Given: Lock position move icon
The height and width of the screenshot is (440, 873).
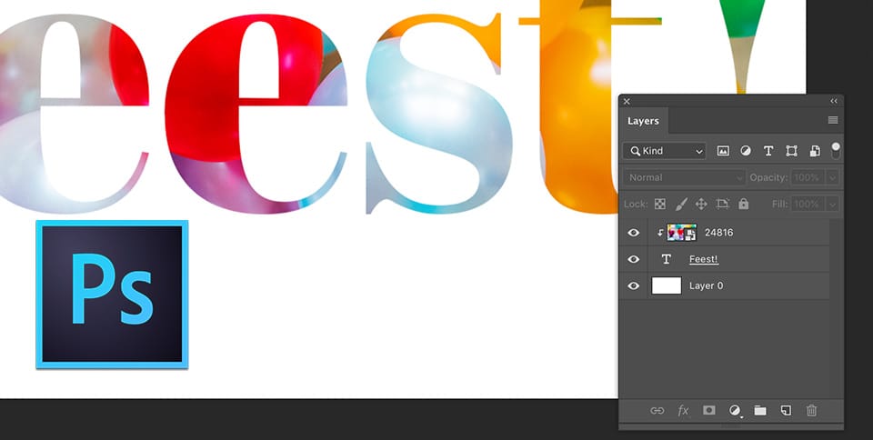Looking at the screenshot, I should [701, 205].
